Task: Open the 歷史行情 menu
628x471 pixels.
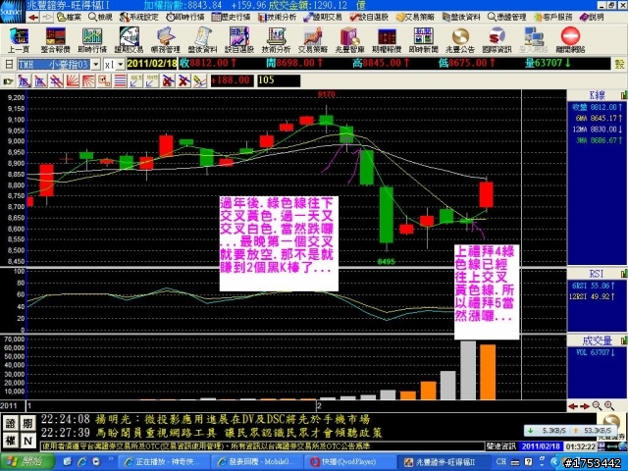Action: click(231, 18)
